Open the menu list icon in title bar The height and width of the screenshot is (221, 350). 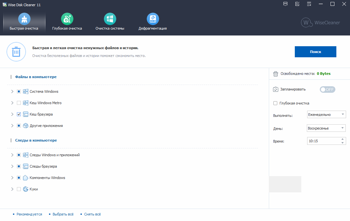tap(309, 4)
